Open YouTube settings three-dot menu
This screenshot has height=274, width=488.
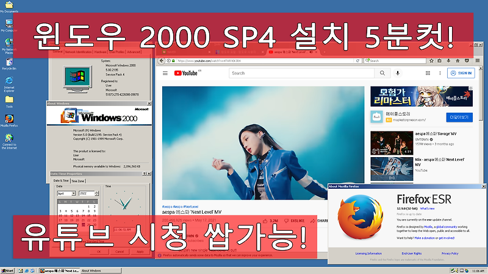(x=440, y=73)
